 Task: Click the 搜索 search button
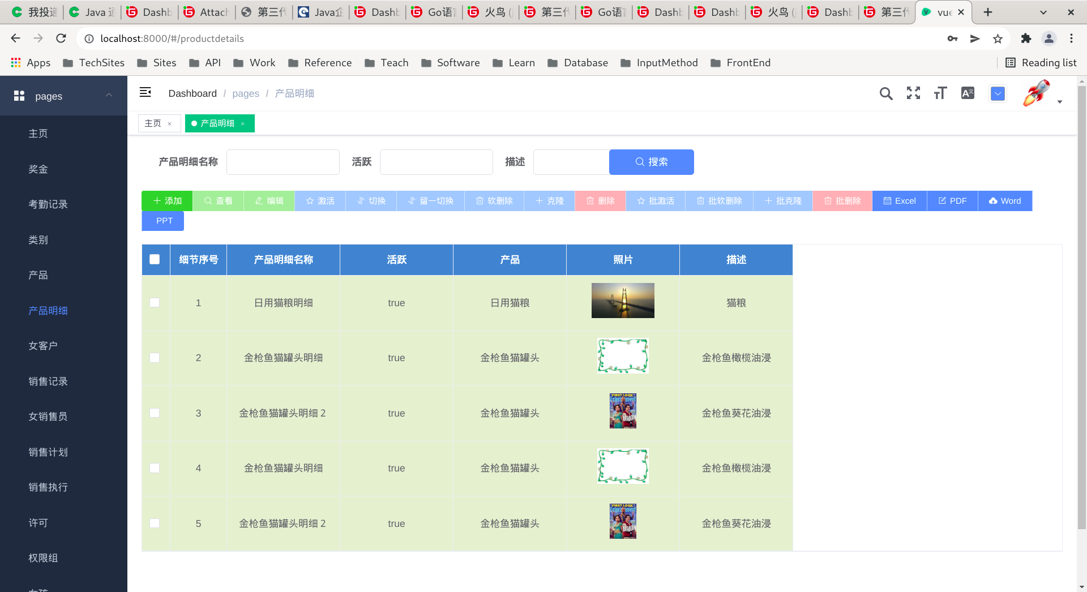coord(651,162)
